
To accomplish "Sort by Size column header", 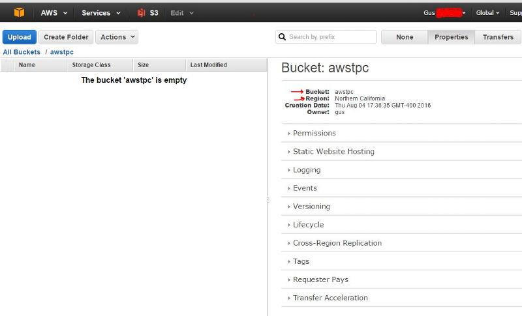I will coord(159,65).
